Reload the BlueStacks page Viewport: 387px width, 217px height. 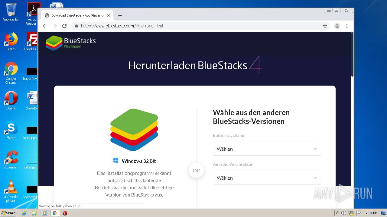coord(64,26)
